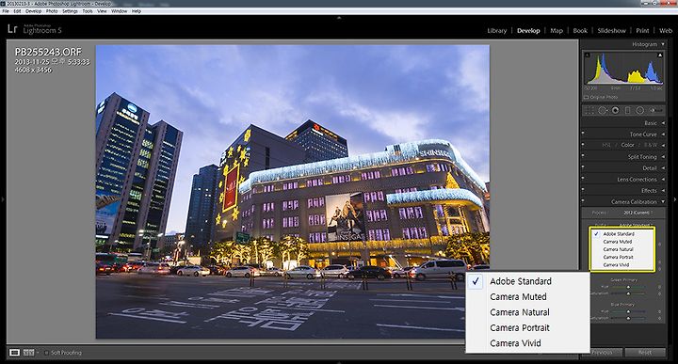
Task: Open the Develop menu in menu bar
Action: [x=33, y=11]
